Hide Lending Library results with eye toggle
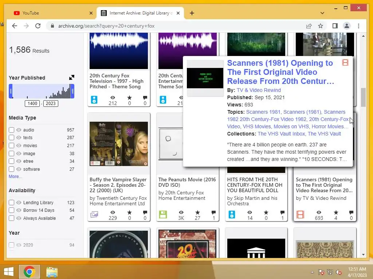373x279 pixels. click(19, 202)
